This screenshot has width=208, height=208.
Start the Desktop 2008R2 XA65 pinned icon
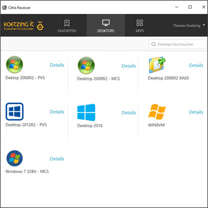(x=157, y=65)
